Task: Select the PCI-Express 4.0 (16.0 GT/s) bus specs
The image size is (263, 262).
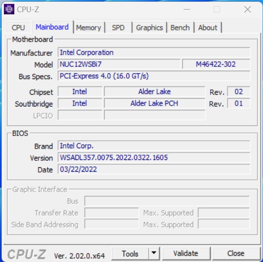Action: click(x=154, y=76)
